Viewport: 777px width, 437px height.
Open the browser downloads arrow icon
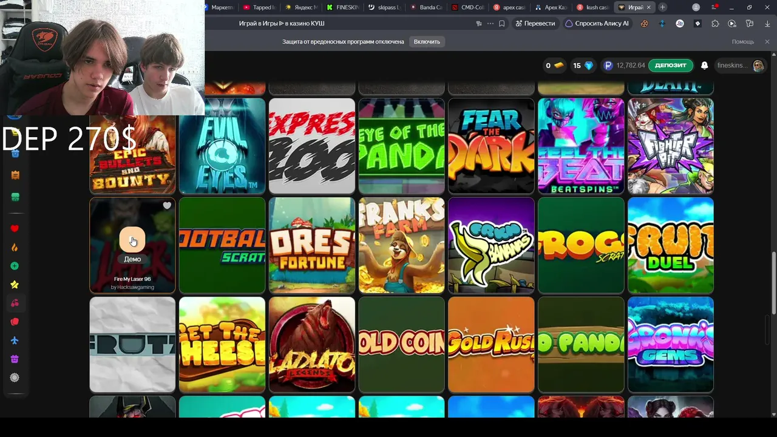tap(767, 24)
